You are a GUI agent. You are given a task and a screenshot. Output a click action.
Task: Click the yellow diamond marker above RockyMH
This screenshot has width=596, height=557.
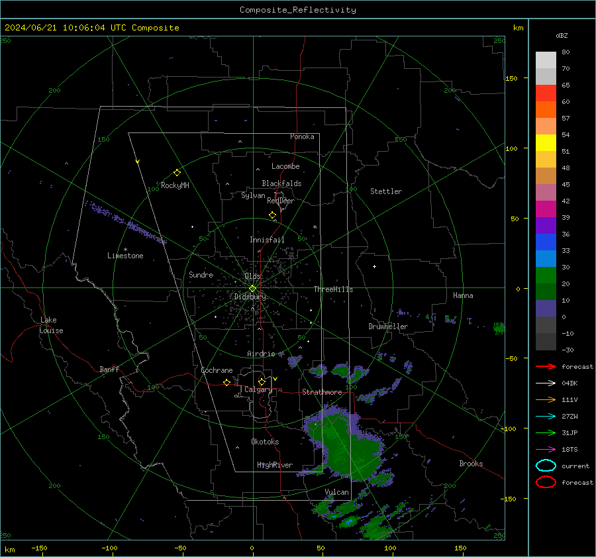[177, 173]
